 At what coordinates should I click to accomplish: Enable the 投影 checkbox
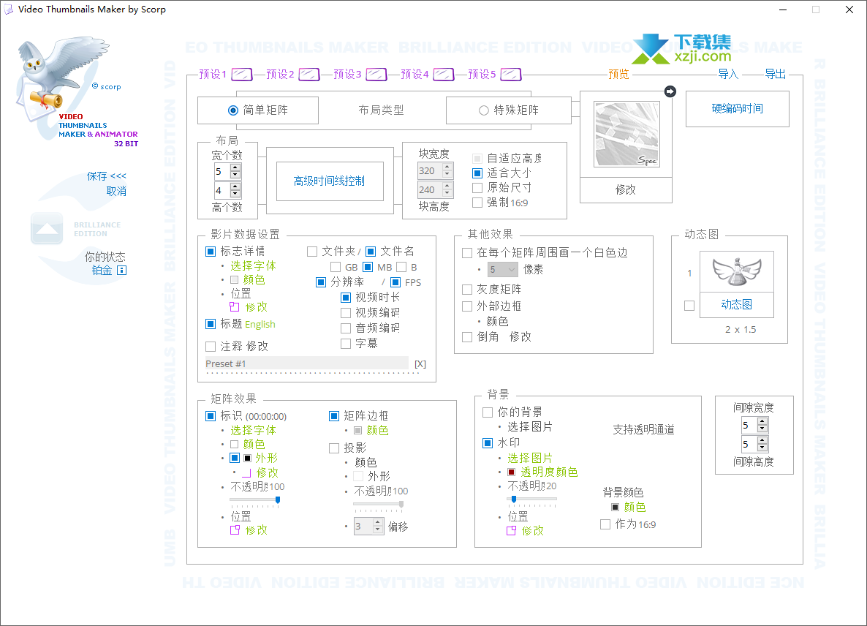tap(334, 448)
